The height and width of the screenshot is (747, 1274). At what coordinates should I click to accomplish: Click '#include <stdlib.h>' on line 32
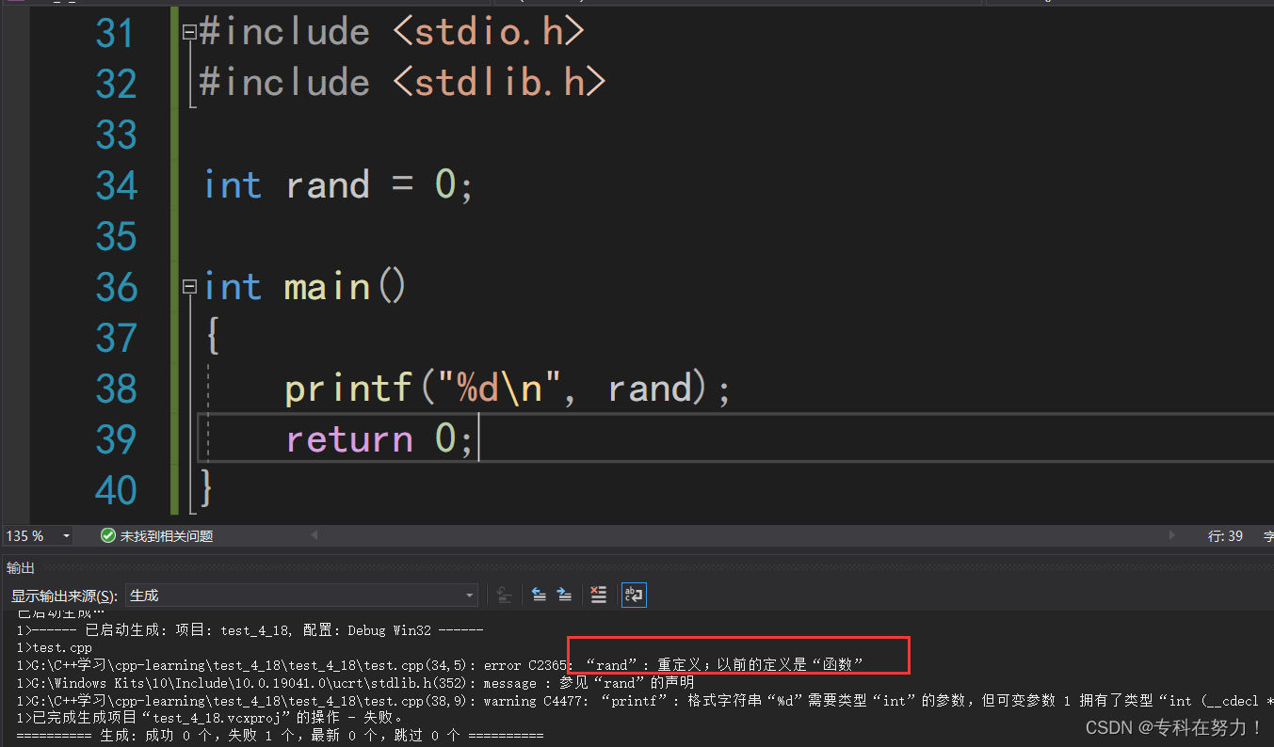point(402,83)
